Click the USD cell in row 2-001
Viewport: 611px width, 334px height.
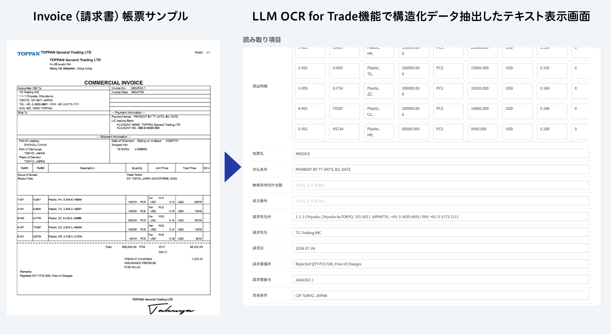(517, 70)
